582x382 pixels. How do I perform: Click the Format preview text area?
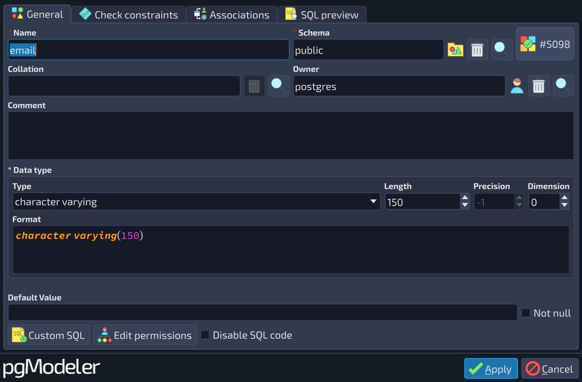pos(291,249)
